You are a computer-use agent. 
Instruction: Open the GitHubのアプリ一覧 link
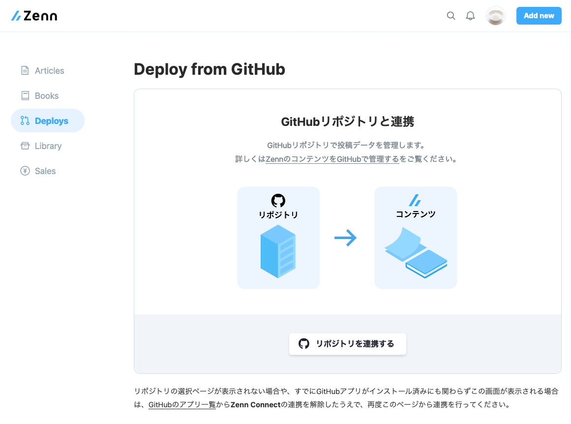coord(182,405)
